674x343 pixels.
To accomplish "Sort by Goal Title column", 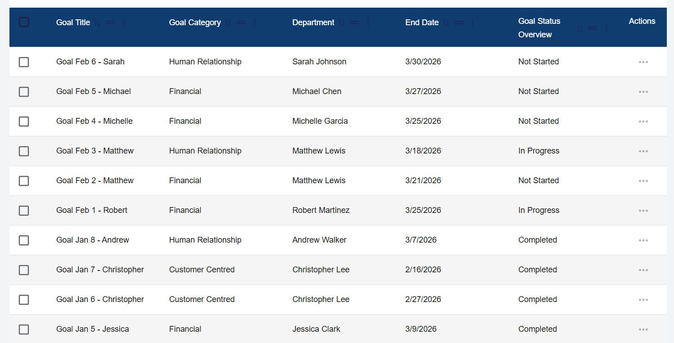I will pyautogui.click(x=98, y=23).
